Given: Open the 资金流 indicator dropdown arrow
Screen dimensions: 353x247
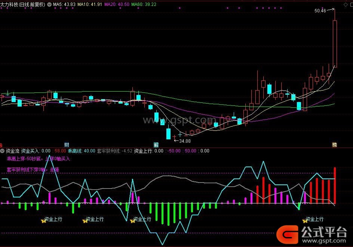Looking at the screenshot, I should tap(3, 151).
